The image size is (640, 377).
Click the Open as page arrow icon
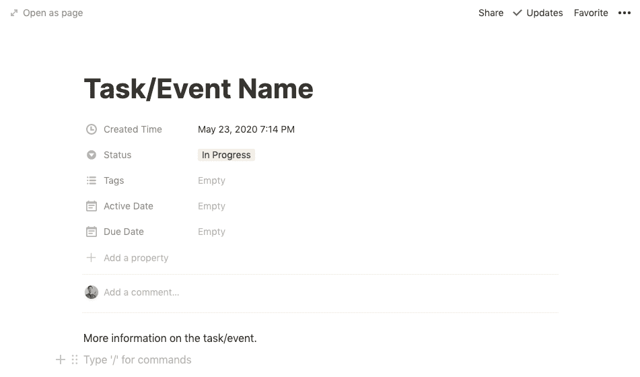click(x=14, y=13)
